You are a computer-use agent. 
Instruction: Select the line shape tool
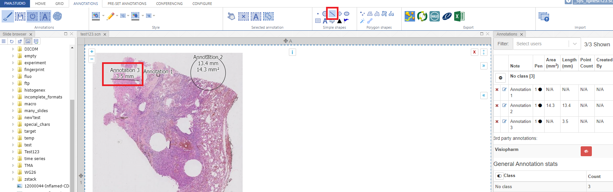click(332, 14)
